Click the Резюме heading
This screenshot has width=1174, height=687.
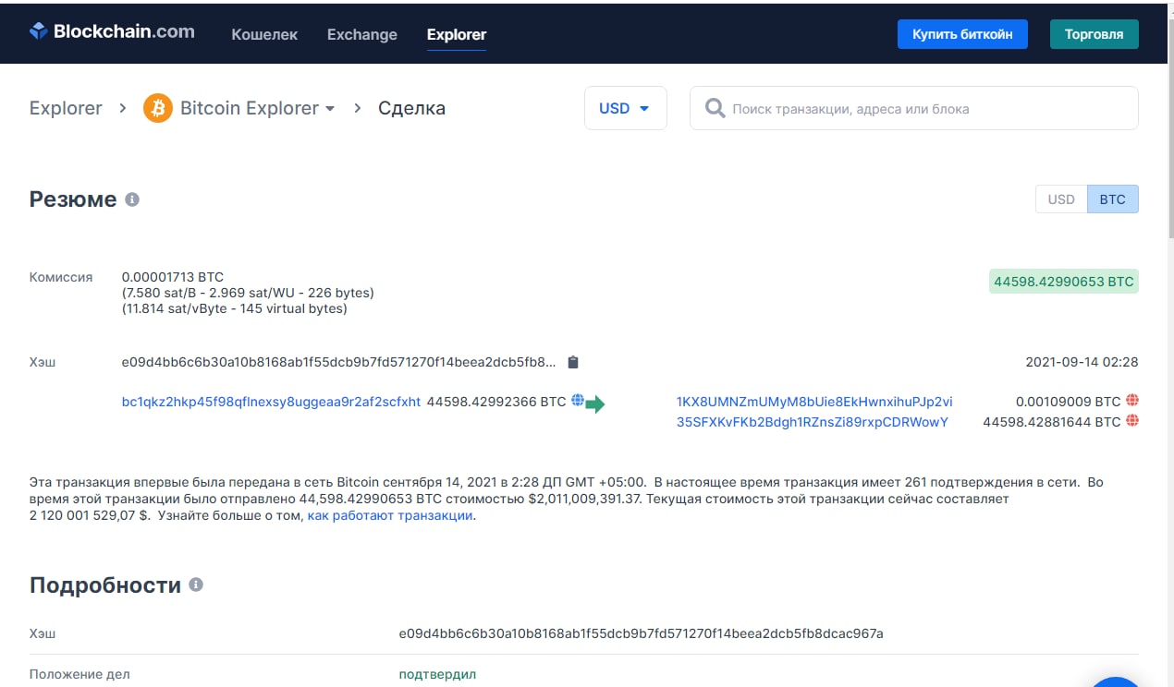point(73,199)
